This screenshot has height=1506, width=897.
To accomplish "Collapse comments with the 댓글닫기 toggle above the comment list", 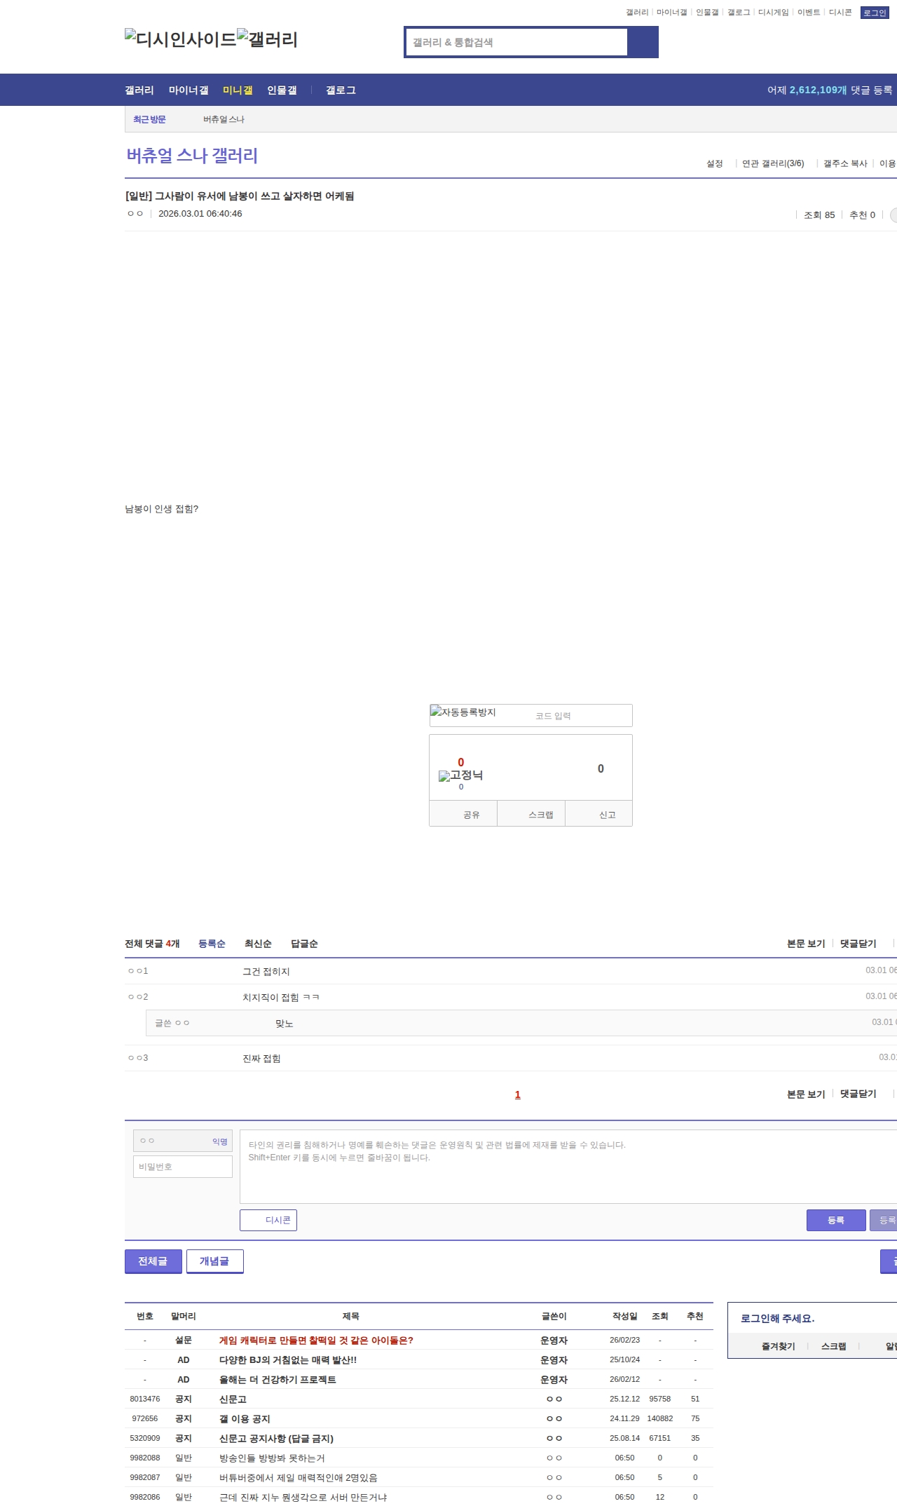I will tap(858, 944).
